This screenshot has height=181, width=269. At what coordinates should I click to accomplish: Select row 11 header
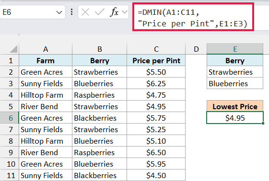pos(10,175)
